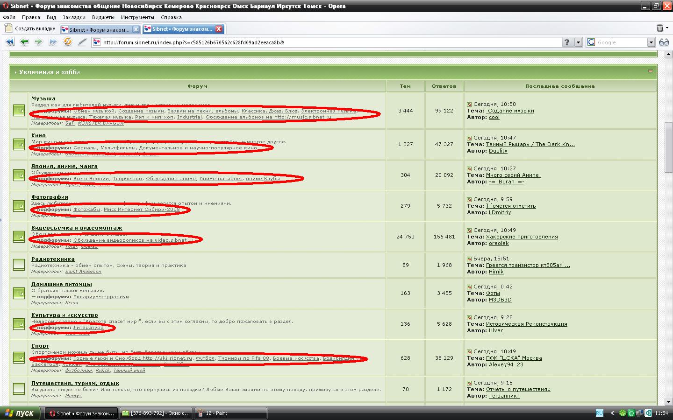The image size is (673, 420).
Task: Click last-post icon next to Вчера, 15:51
Action: coord(469,259)
